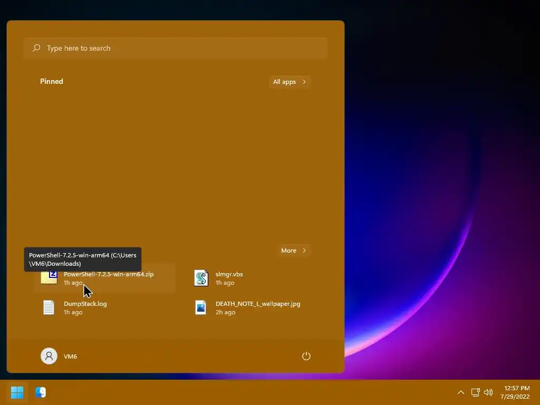Open the volume speaker icon in tray
This screenshot has height=405, width=540.
click(x=488, y=392)
